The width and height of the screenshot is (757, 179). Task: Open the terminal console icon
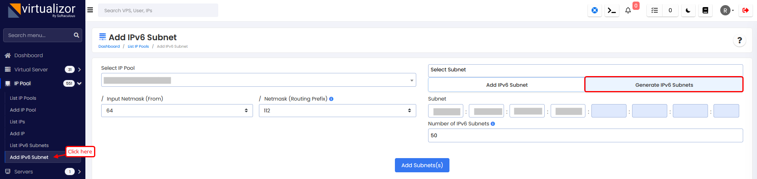coord(612,11)
